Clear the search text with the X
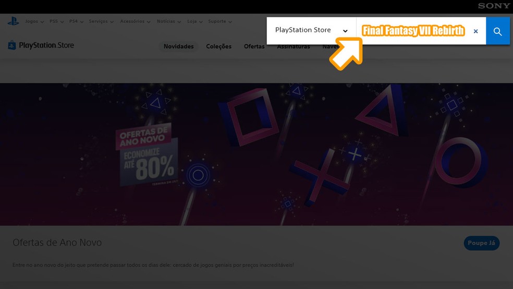Screen dimensions: 513x289 coord(475,31)
